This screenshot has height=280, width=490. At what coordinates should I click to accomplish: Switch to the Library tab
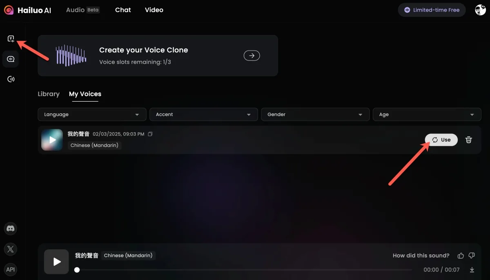[49, 94]
